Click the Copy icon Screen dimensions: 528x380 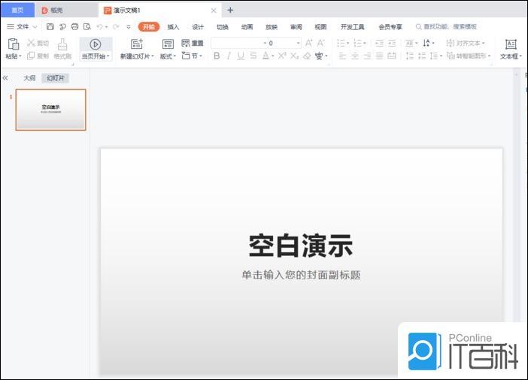[x=31, y=56]
